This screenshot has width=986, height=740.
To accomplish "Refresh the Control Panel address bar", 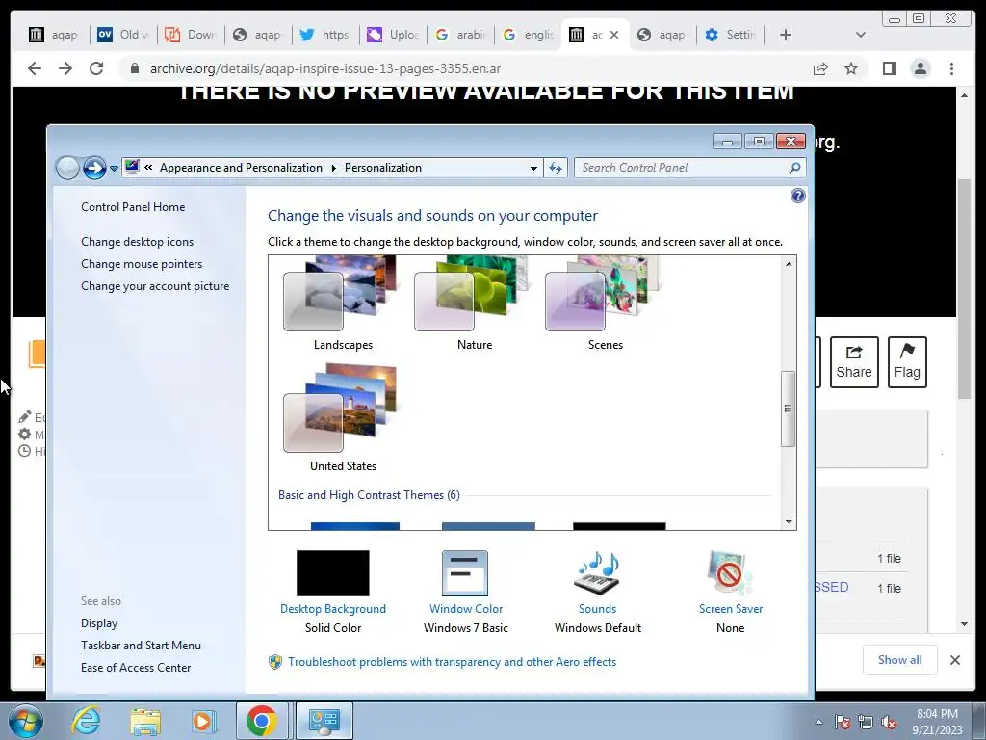I will 556,168.
